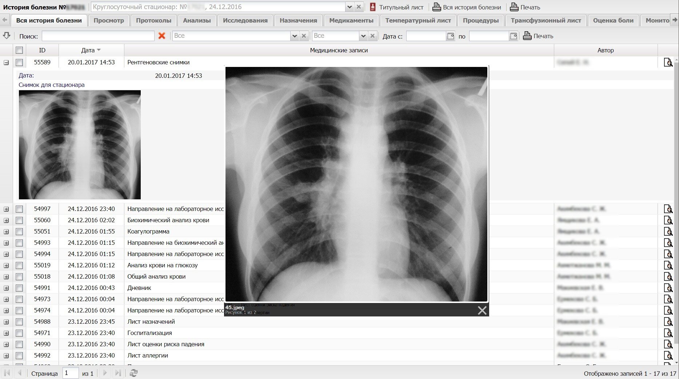Click the down-arrow icon beside Поиск
Image resolution: width=679 pixels, height=379 pixels.
click(x=7, y=36)
